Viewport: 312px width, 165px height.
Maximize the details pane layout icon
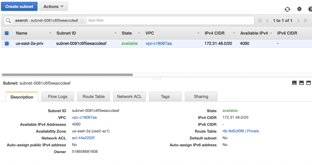(x=308, y=83)
